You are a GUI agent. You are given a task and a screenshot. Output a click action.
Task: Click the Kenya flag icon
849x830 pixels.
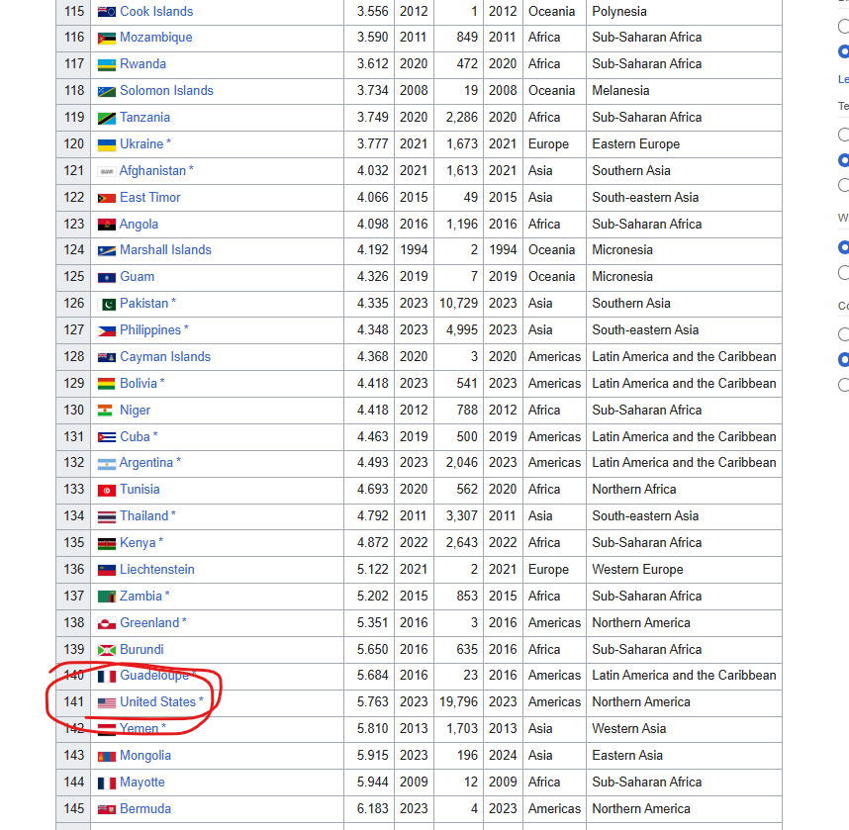click(107, 543)
